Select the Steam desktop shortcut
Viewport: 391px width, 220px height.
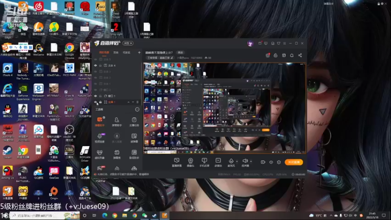(x=7, y=153)
